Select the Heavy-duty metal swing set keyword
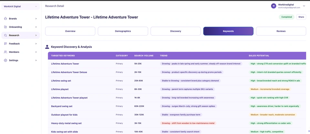 66,123
